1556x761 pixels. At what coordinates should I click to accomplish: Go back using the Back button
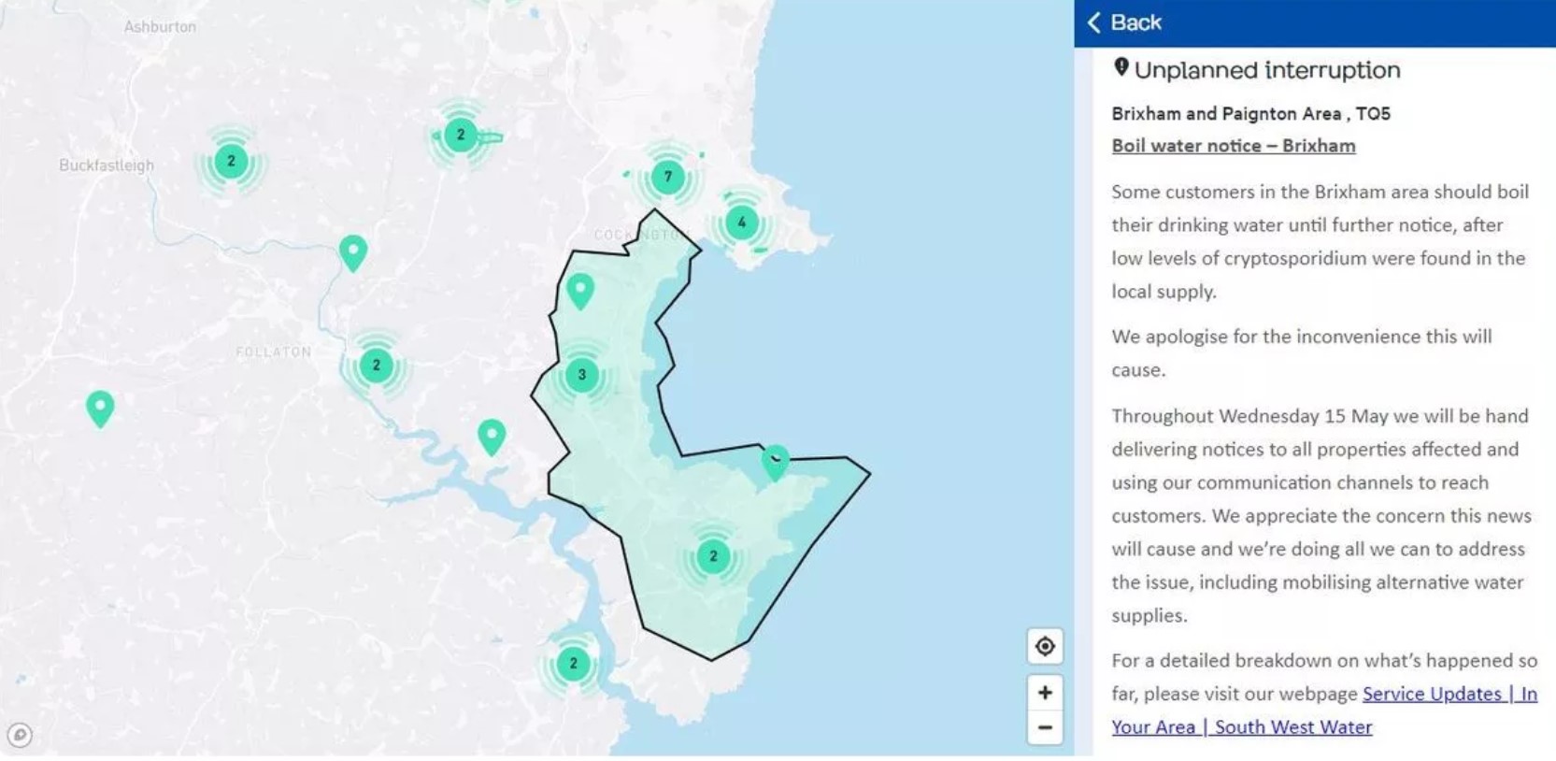(x=1124, y=22)
